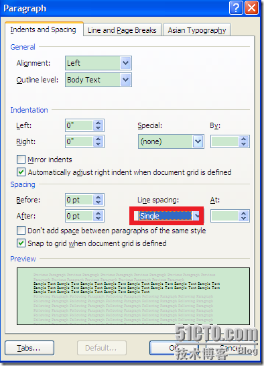The image size is (264, 366).
Task: Decrease the Left indent value
Action: tap(98, 128)
